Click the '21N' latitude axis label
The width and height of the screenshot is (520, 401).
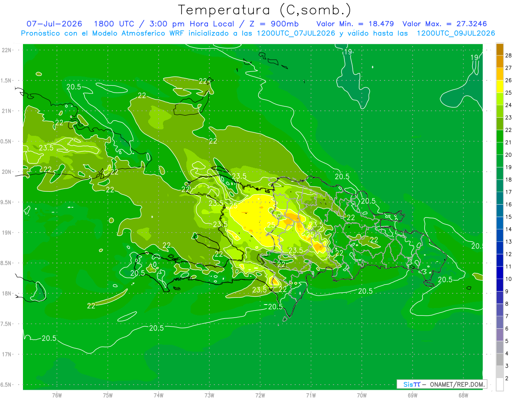[x=6, y=111]
